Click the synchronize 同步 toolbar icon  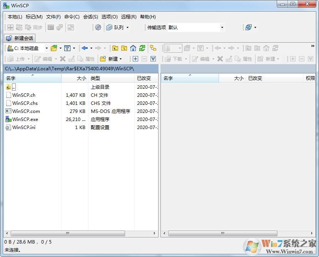(33, 27)
